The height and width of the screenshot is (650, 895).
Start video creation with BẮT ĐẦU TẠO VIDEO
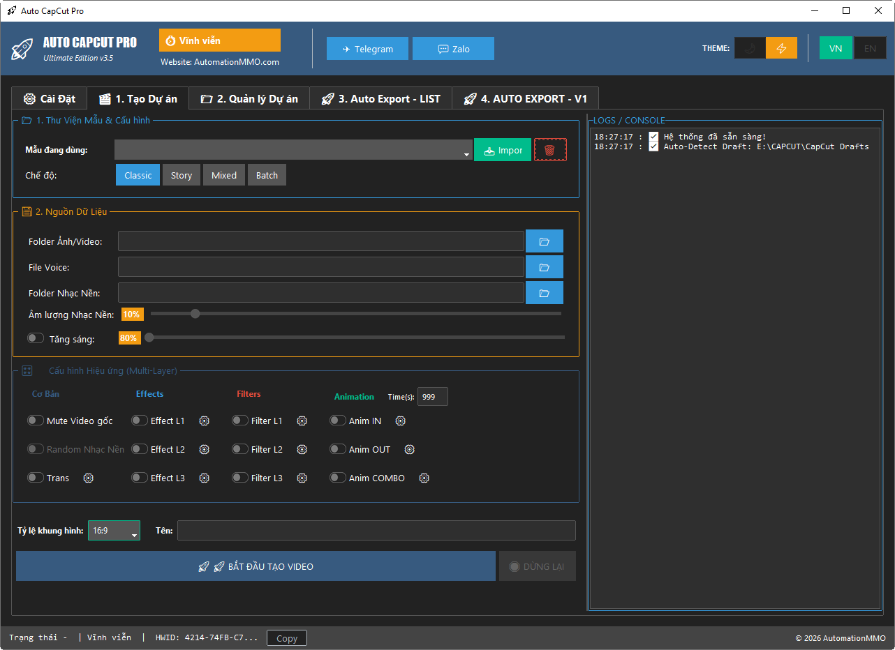click(256, 566)
